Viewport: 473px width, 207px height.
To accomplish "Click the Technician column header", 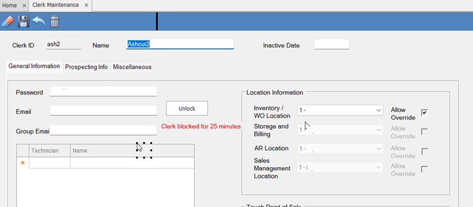I will click(x=50, y=151).
